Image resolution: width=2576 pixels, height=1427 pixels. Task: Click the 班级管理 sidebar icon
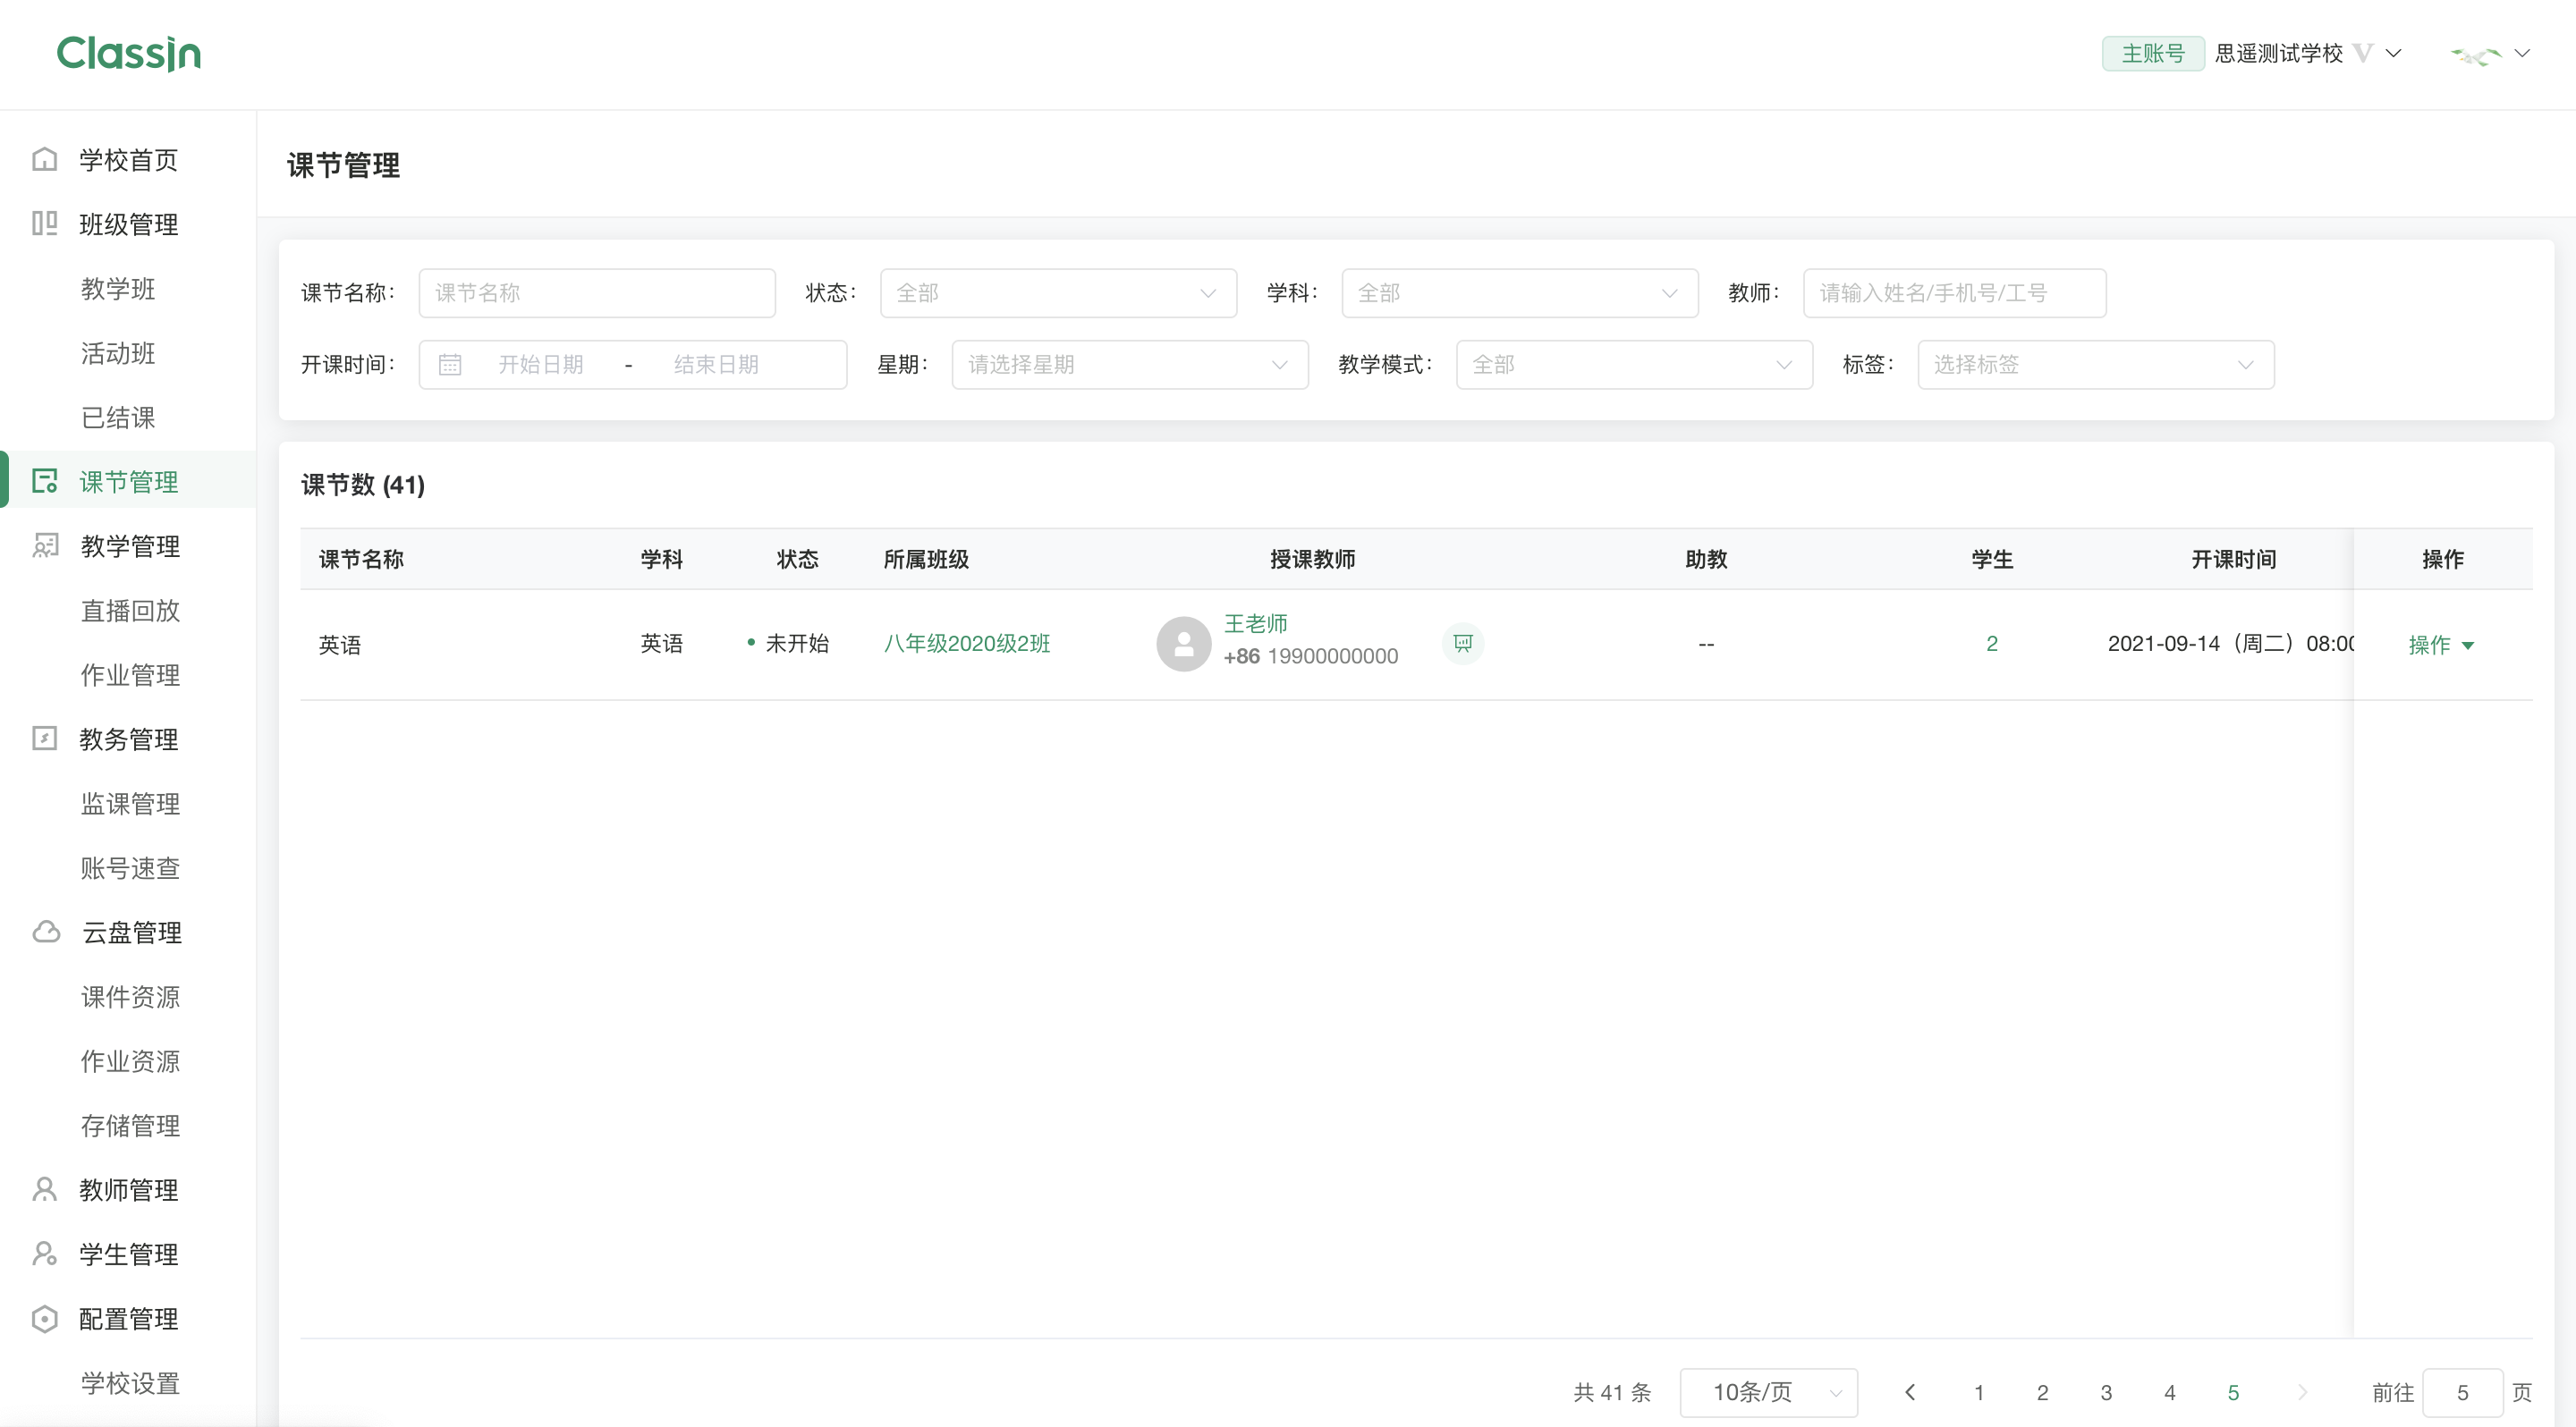44,224
